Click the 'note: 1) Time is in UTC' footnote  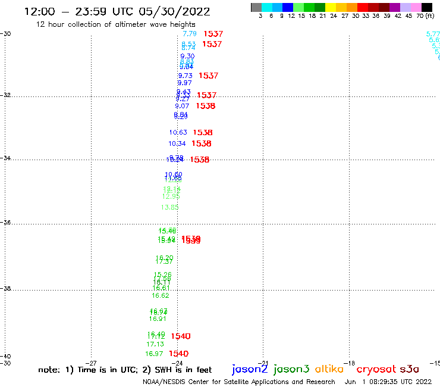pos(88,370)
